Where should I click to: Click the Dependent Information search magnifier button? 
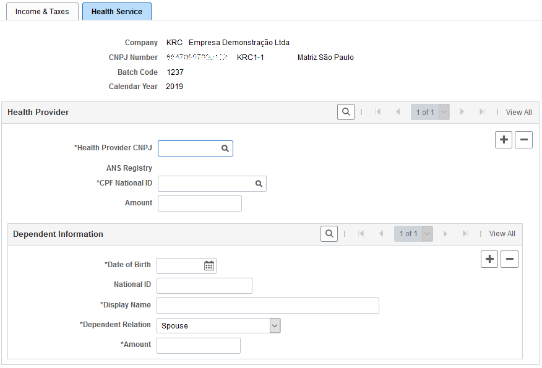[329, 234]
